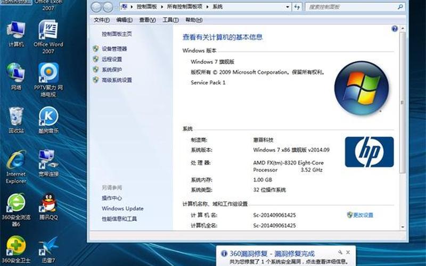
Task: Click the scrollbar down arrow
Action: [403, 227]
